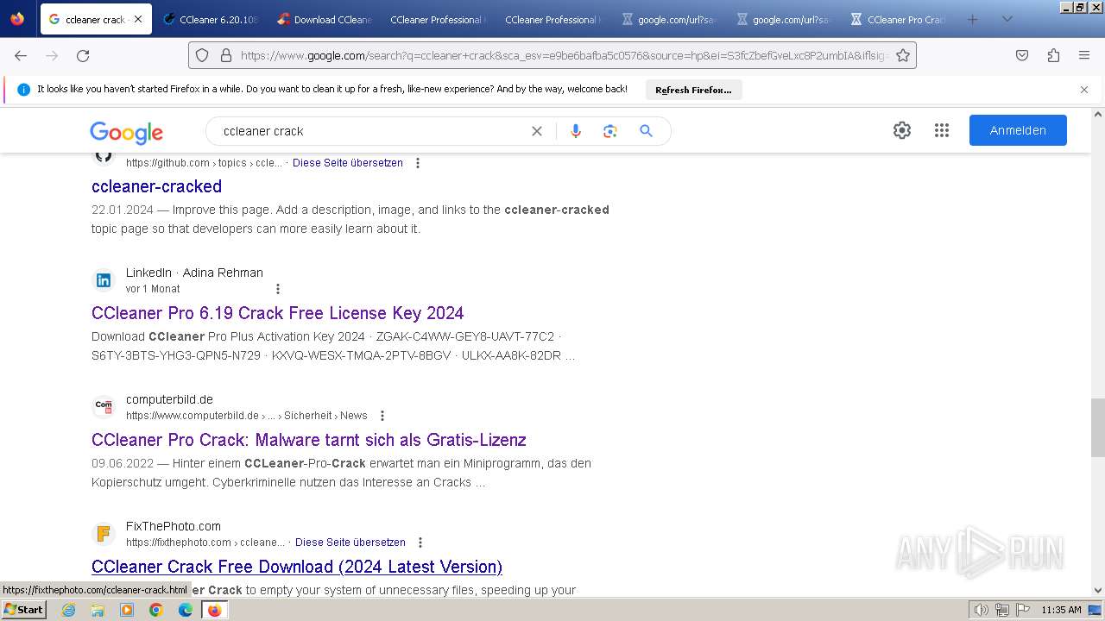1105x621 pixels.
Task: Launch Chrome from the taskbar
Action: tap(156, 610)
